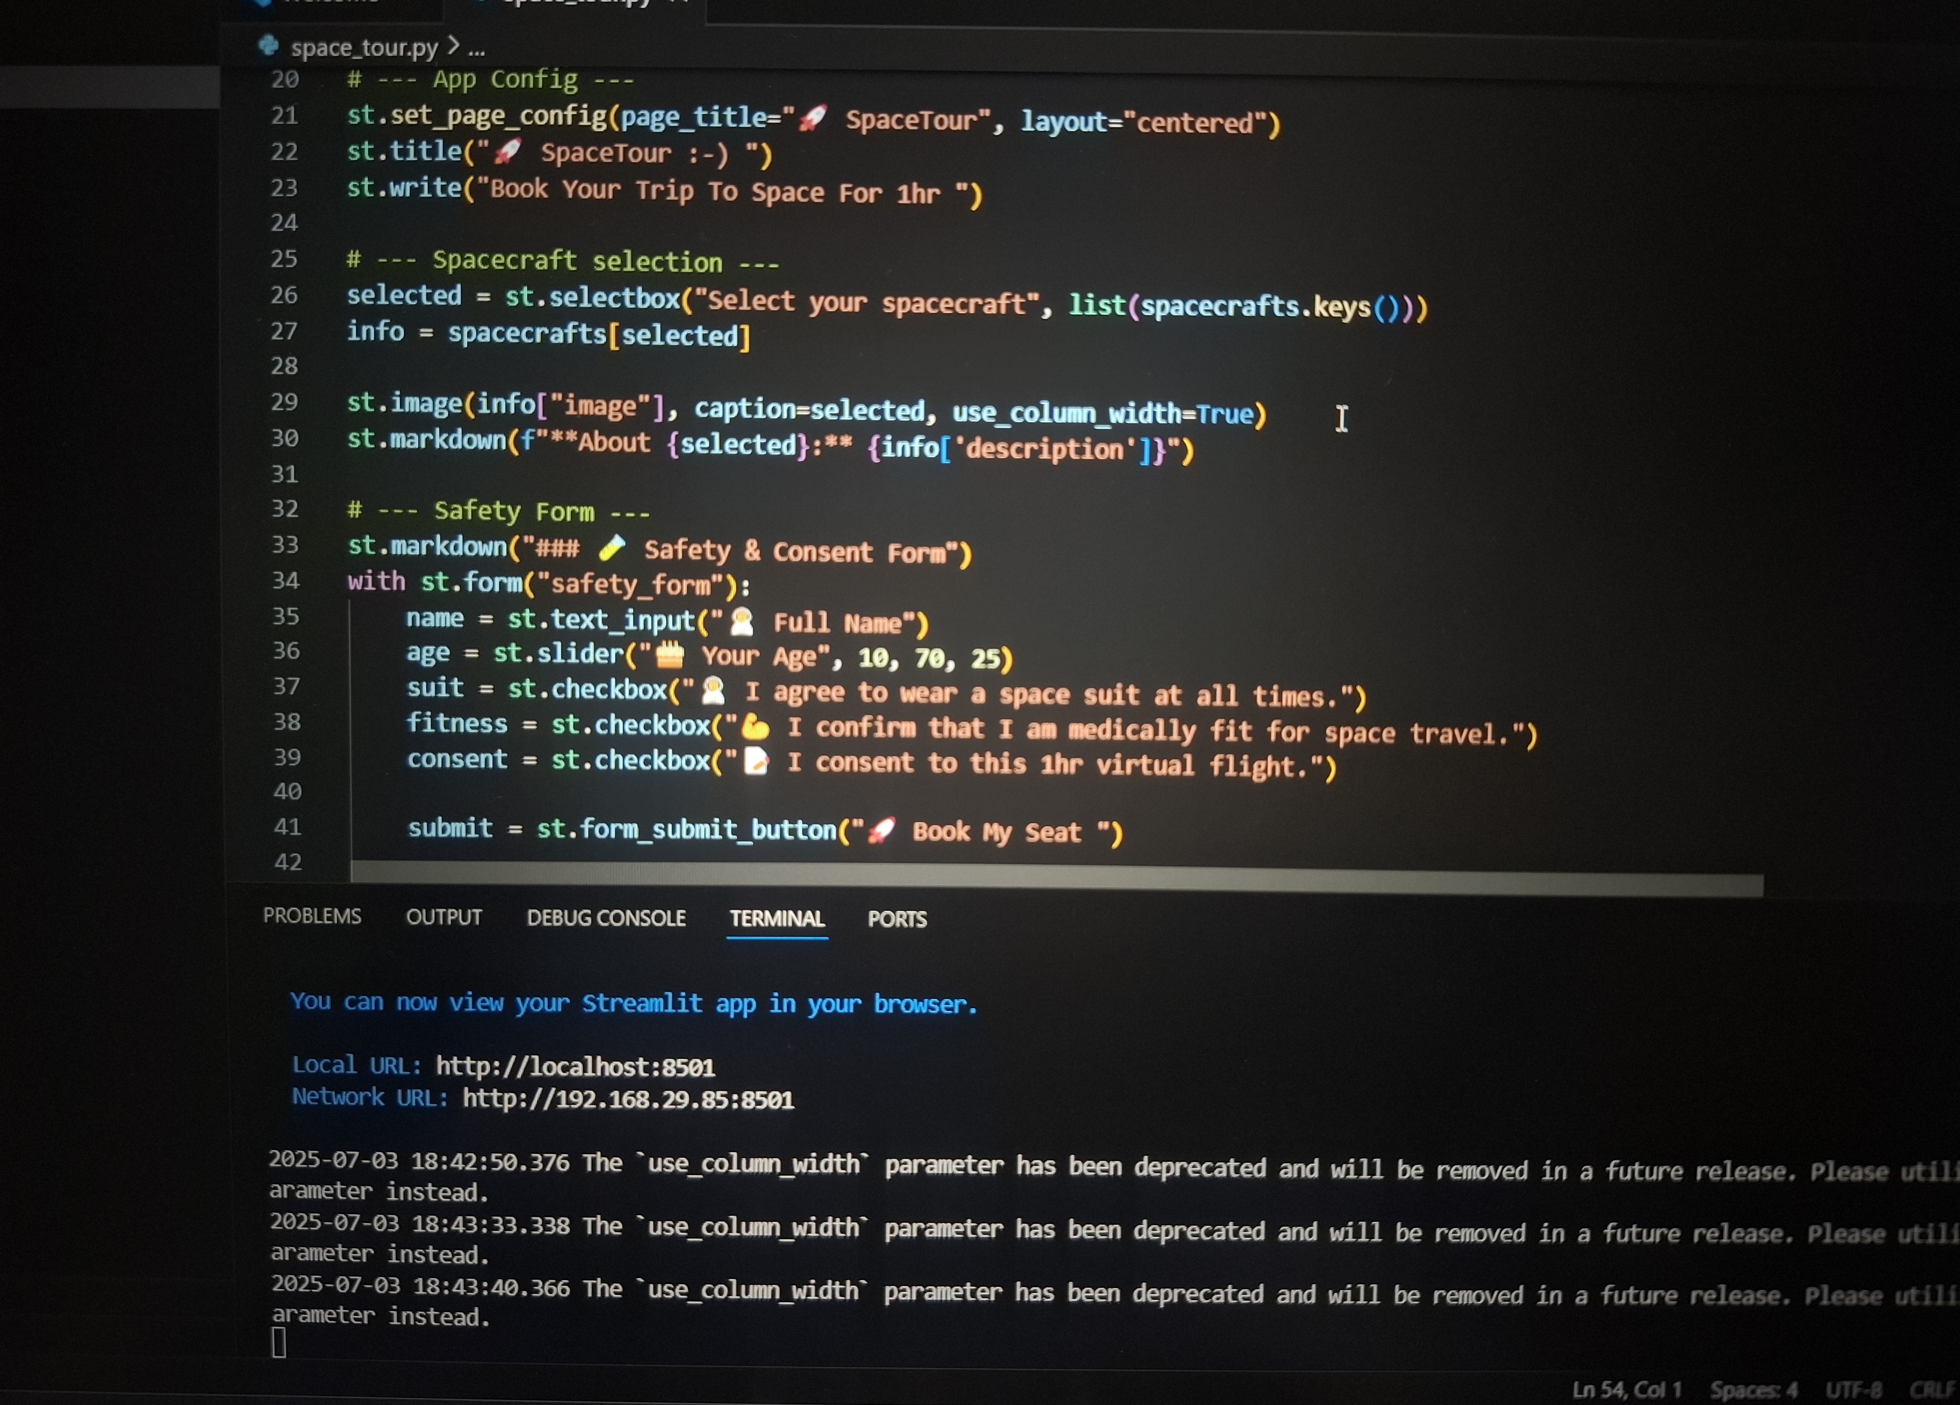Click the UTF-8 encoding status item
The height and width of the screenshot is (1405, 1960).
coord(1853,1390)
